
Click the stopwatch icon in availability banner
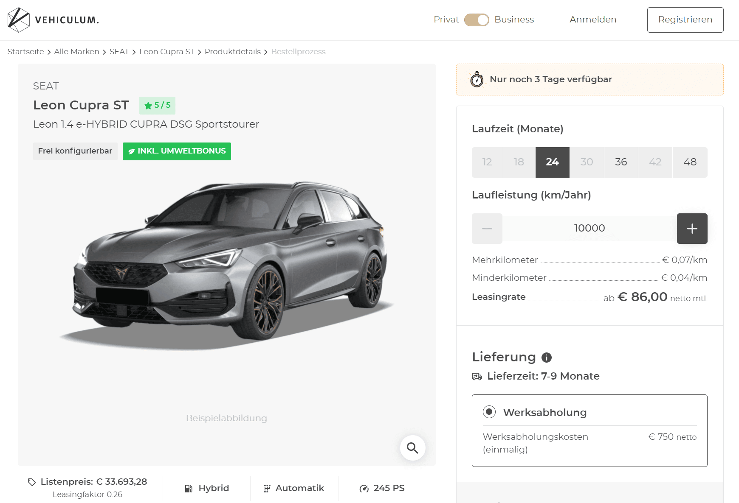click(x=477, y=79)
